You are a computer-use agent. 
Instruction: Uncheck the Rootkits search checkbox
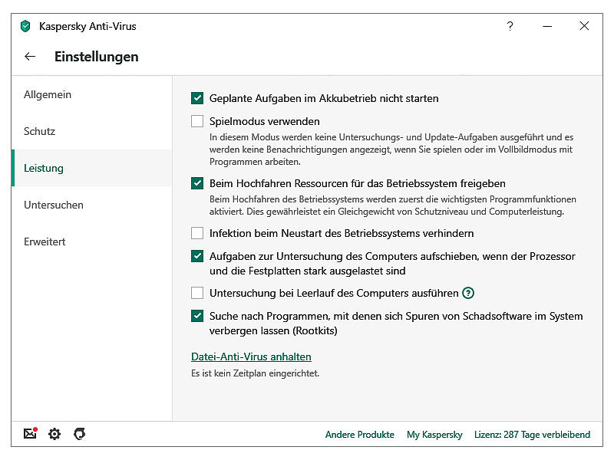tap(197, 316)
